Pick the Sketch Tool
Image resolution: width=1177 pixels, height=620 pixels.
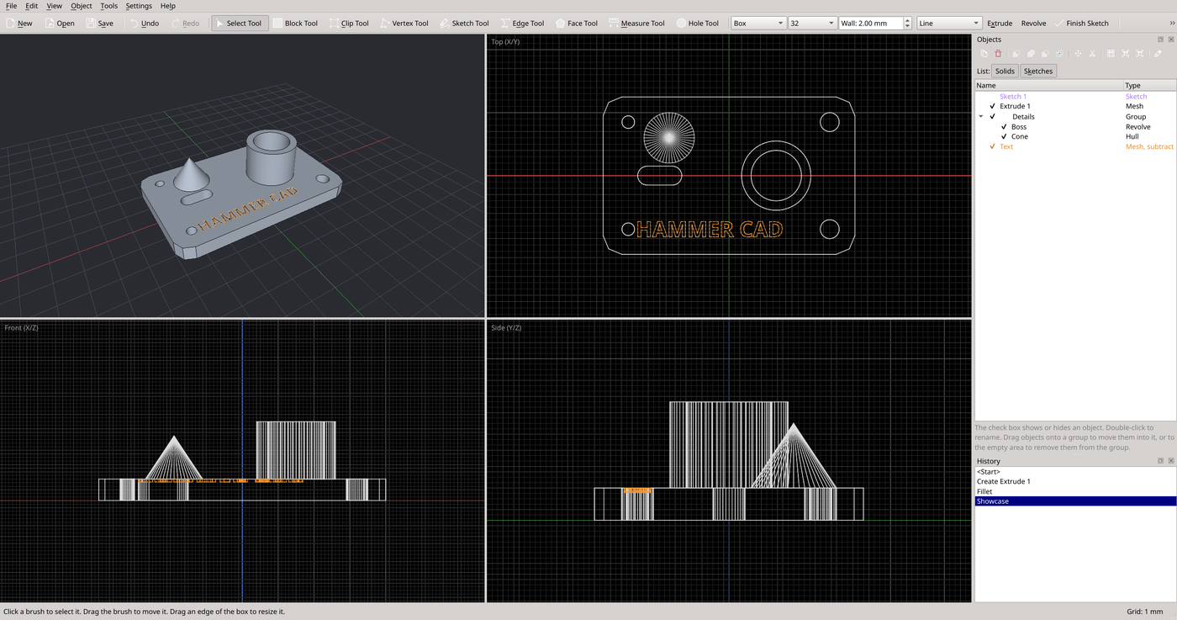click(x=463, y=24)
